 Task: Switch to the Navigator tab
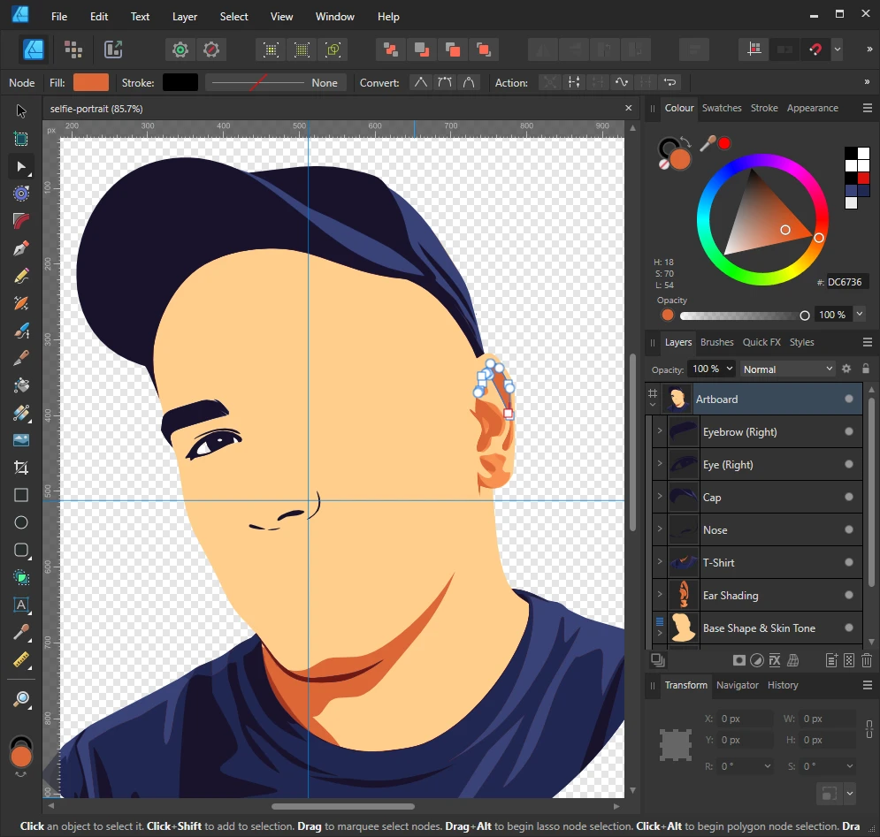pos(738,685)
